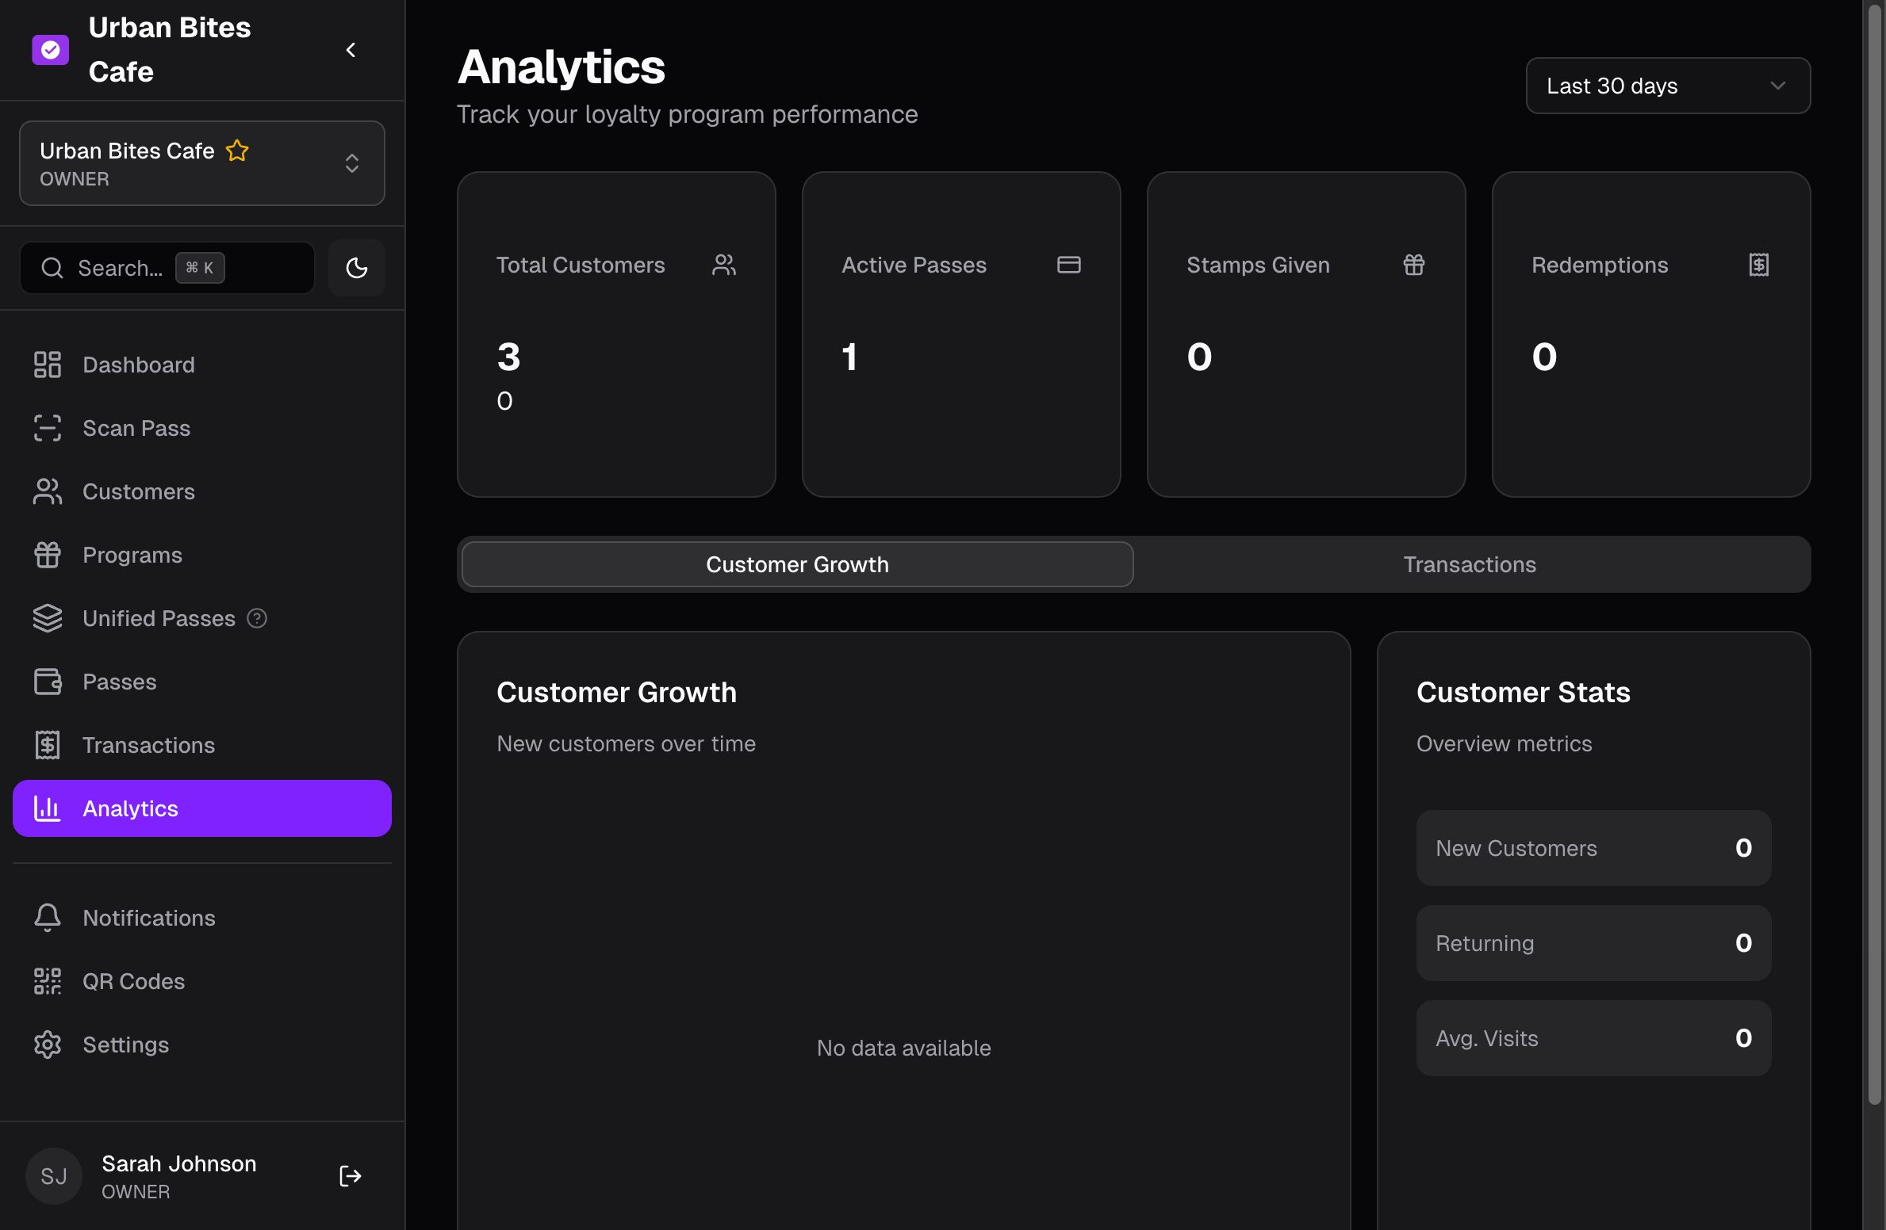Image resolution: width=1886 pixels, height=1230 pixels.
Task: Log out using the sign-out button
Action: click(x=349, y=1176)
